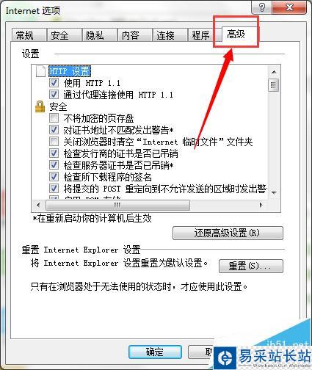
Task: Click the settings list up arrow
Action: 274,72
